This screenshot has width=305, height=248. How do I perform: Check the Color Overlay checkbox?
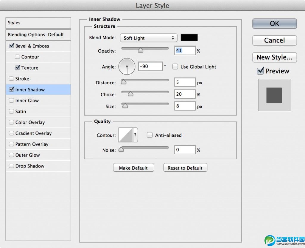pyautogui.click(x=12, y=122)
